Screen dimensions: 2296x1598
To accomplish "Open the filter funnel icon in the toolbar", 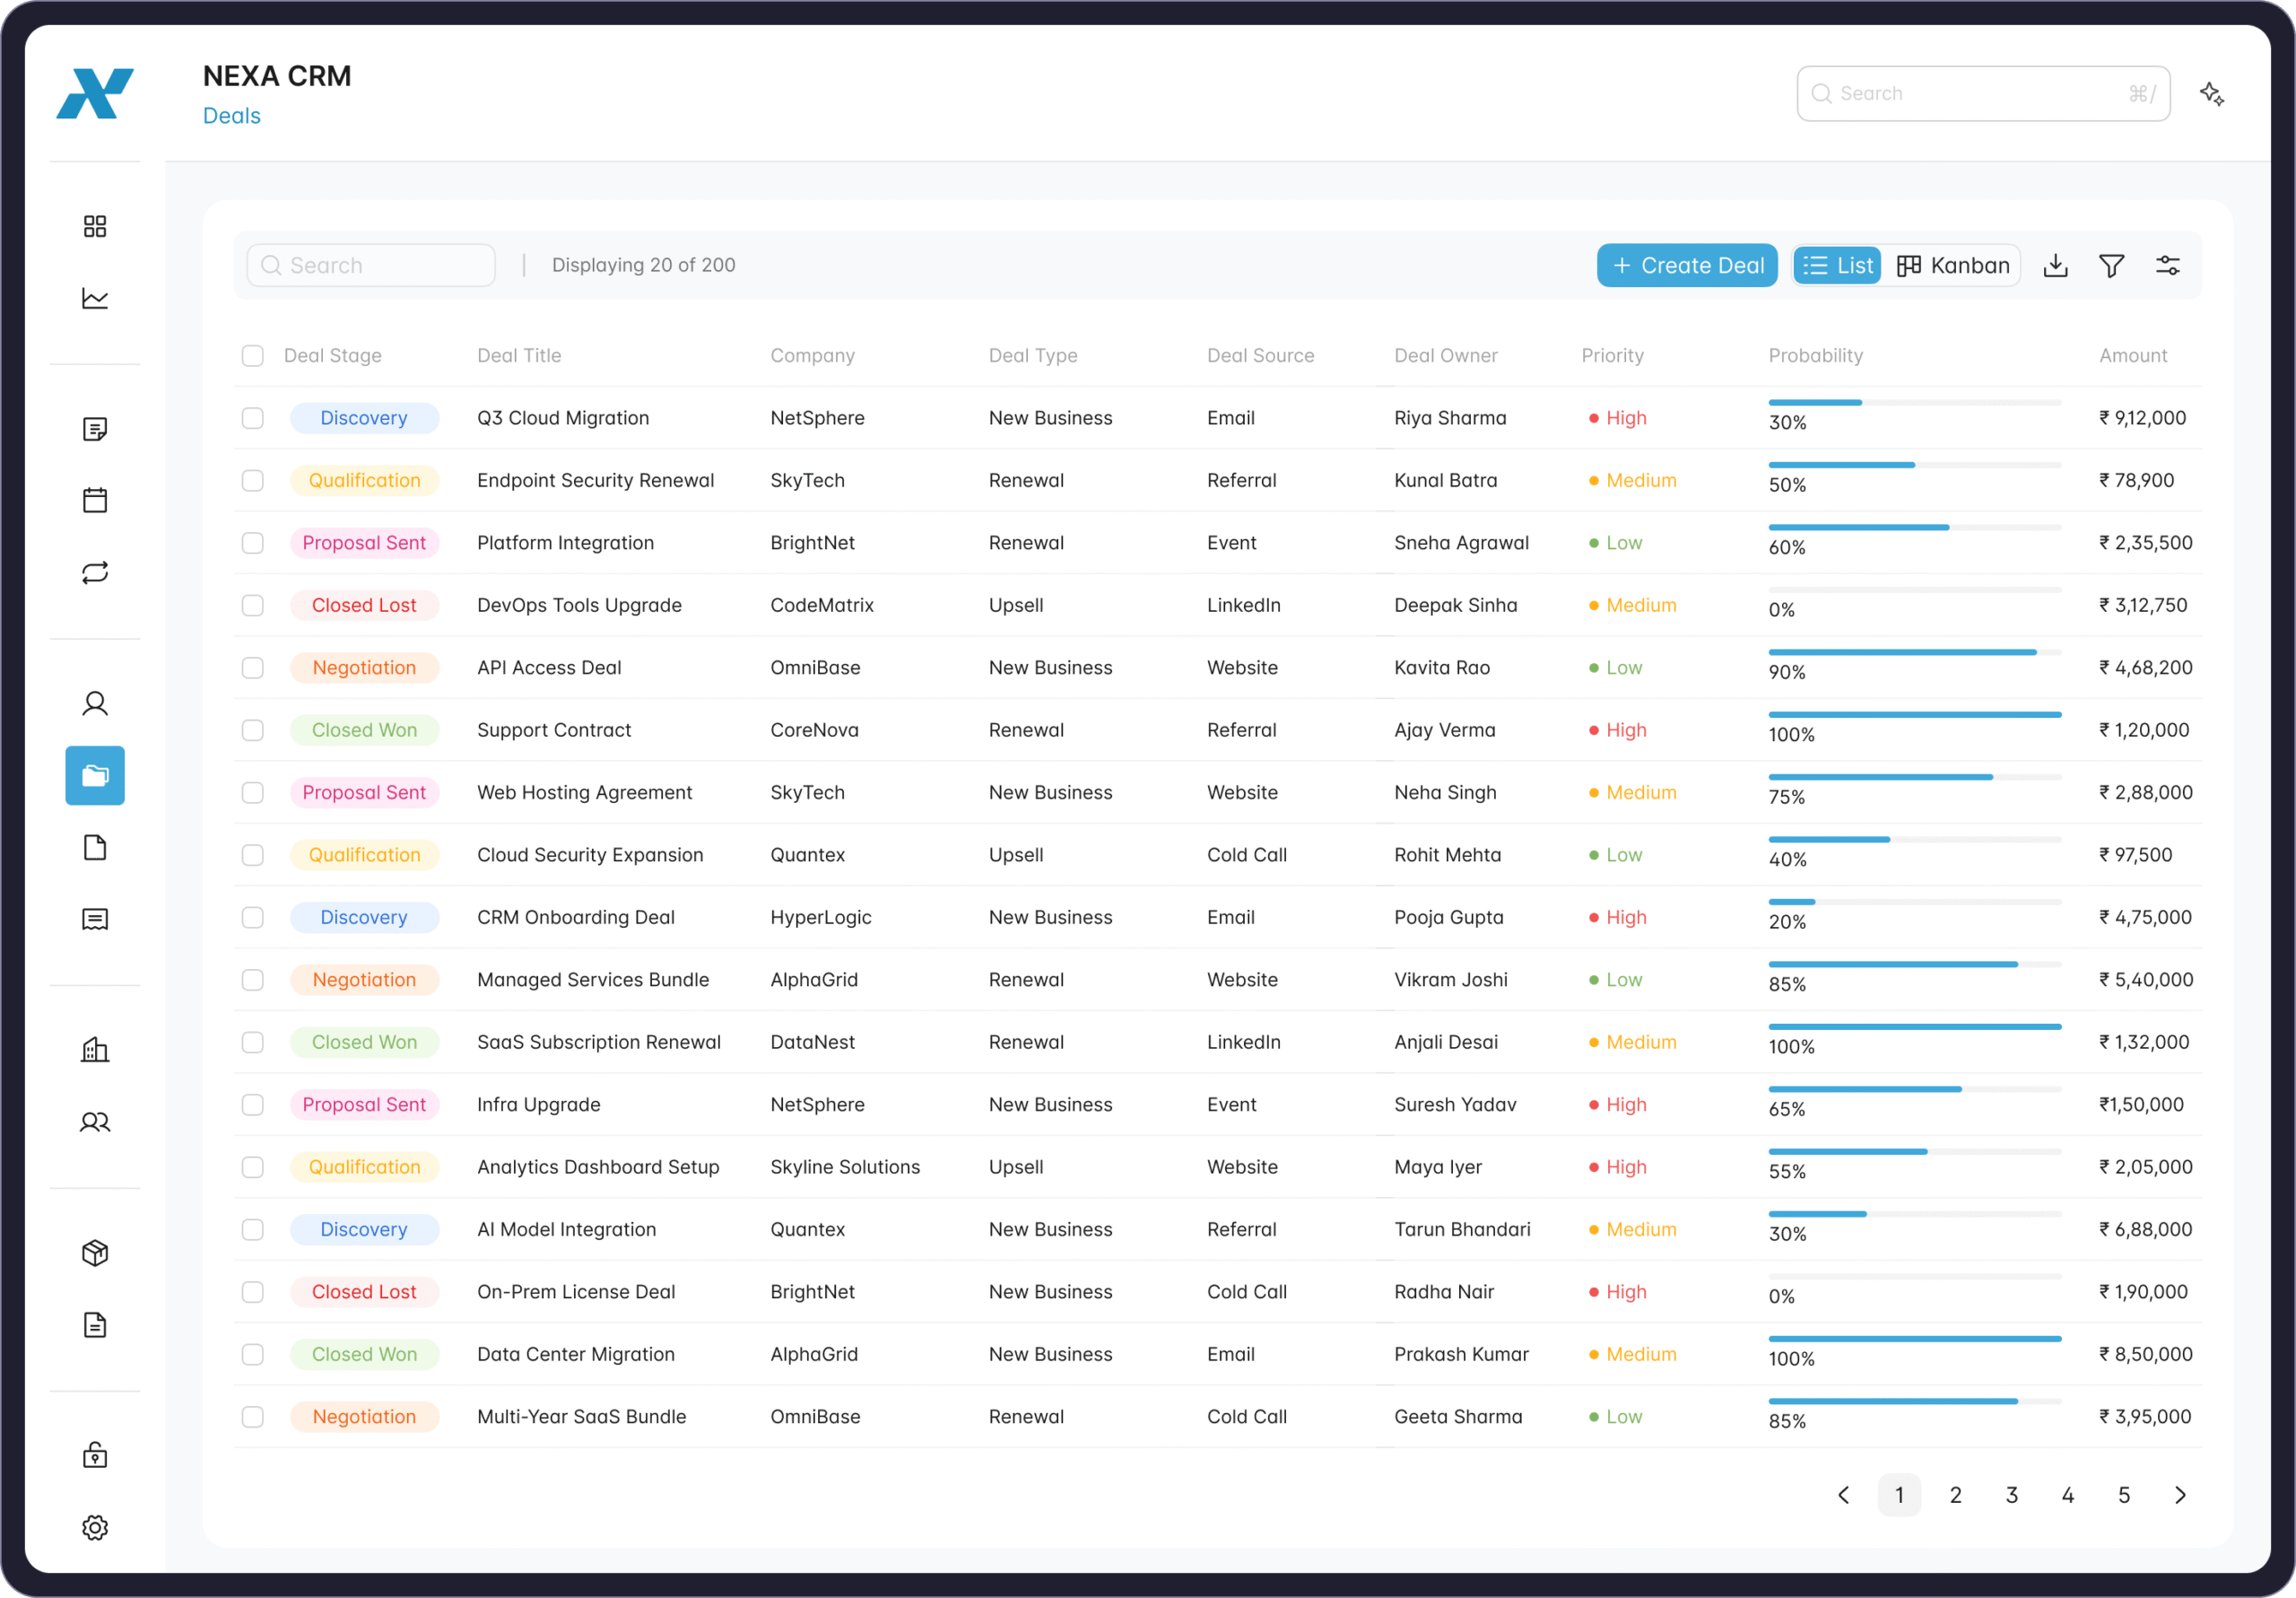I will (x=2112, y=264).
